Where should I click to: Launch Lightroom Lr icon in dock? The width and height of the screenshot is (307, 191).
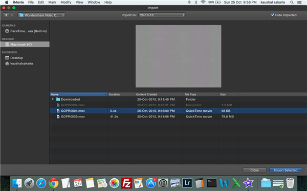(x=187, y=183)
